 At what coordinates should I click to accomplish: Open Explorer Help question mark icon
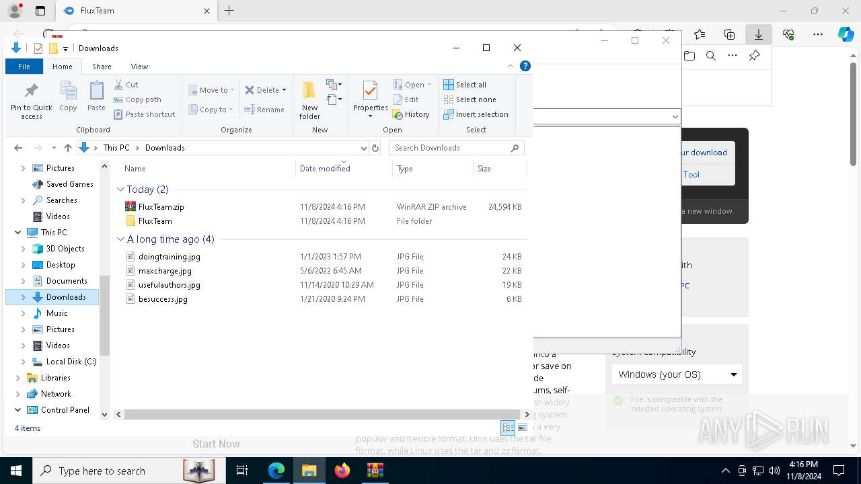point(525,66)
